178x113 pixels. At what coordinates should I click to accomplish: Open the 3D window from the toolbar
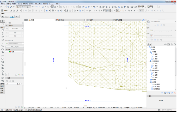pos(4,11)
